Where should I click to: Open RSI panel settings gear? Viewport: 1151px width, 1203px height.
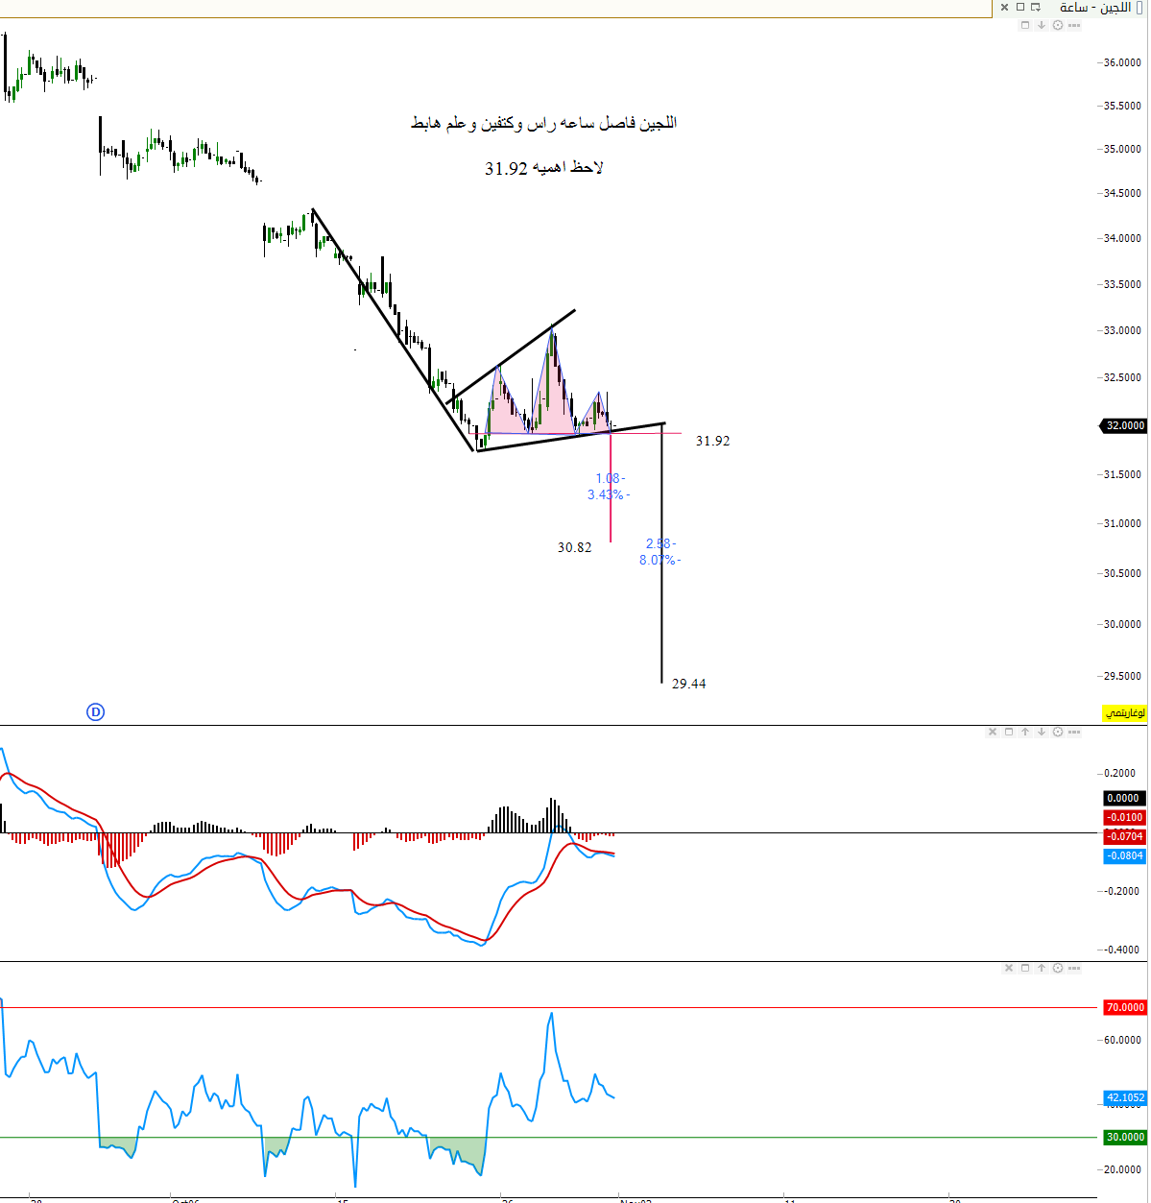pyautogui.click(x=1058, y=968)
